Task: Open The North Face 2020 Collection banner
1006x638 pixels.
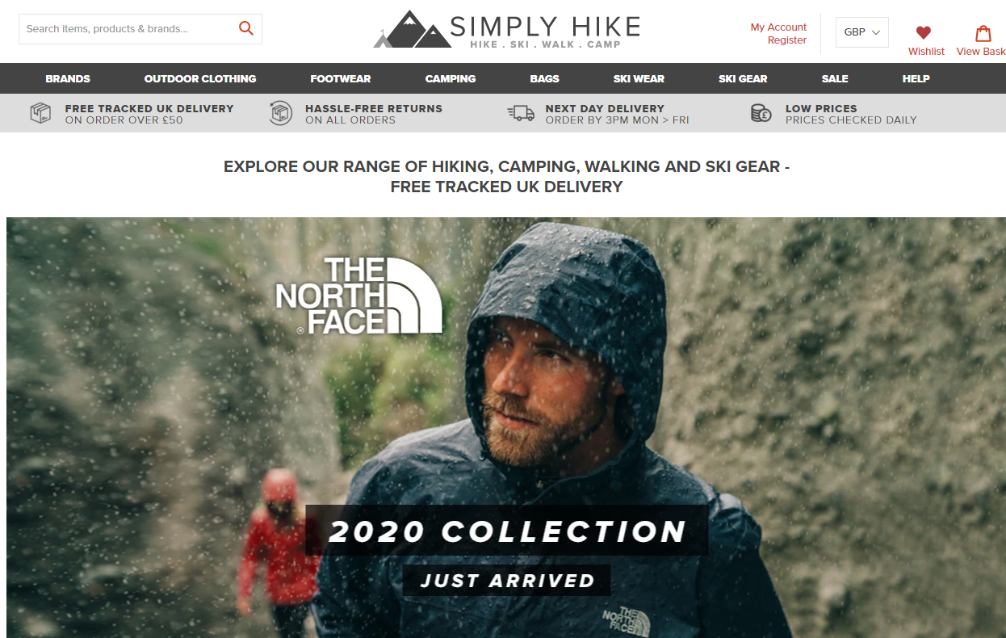Action: (506, 427)
